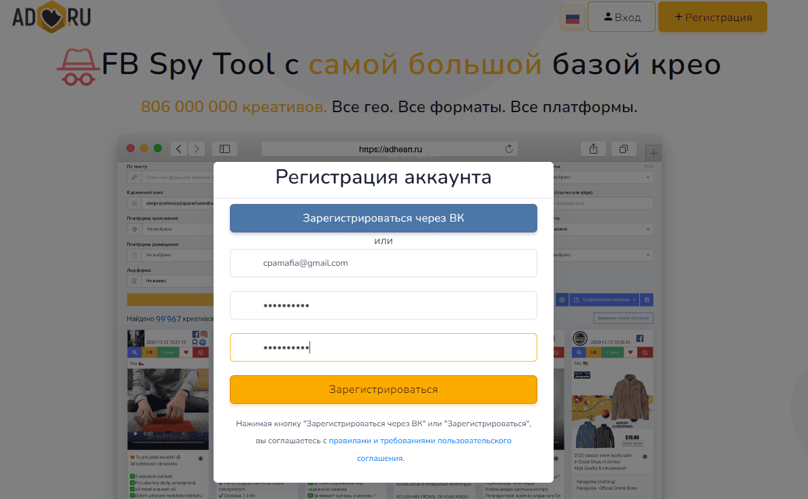Click the new tab plus icon
808x499 pixels.
[x=654, y=154]
